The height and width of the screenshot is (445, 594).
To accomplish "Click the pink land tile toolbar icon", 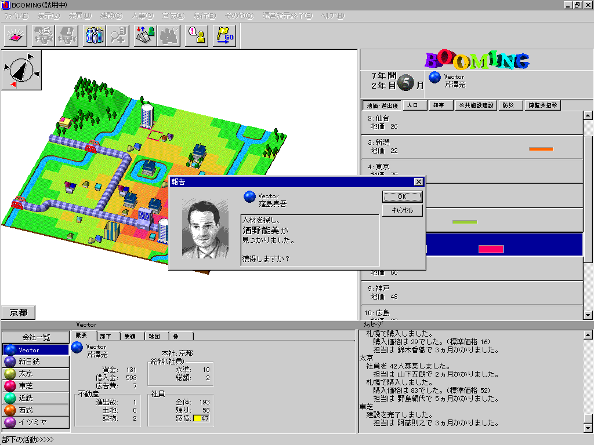I will pos(16,36).
